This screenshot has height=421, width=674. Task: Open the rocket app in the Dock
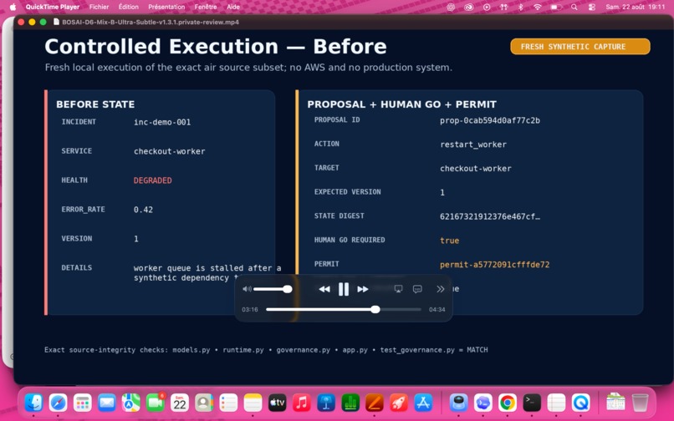[x=399, y=403]
